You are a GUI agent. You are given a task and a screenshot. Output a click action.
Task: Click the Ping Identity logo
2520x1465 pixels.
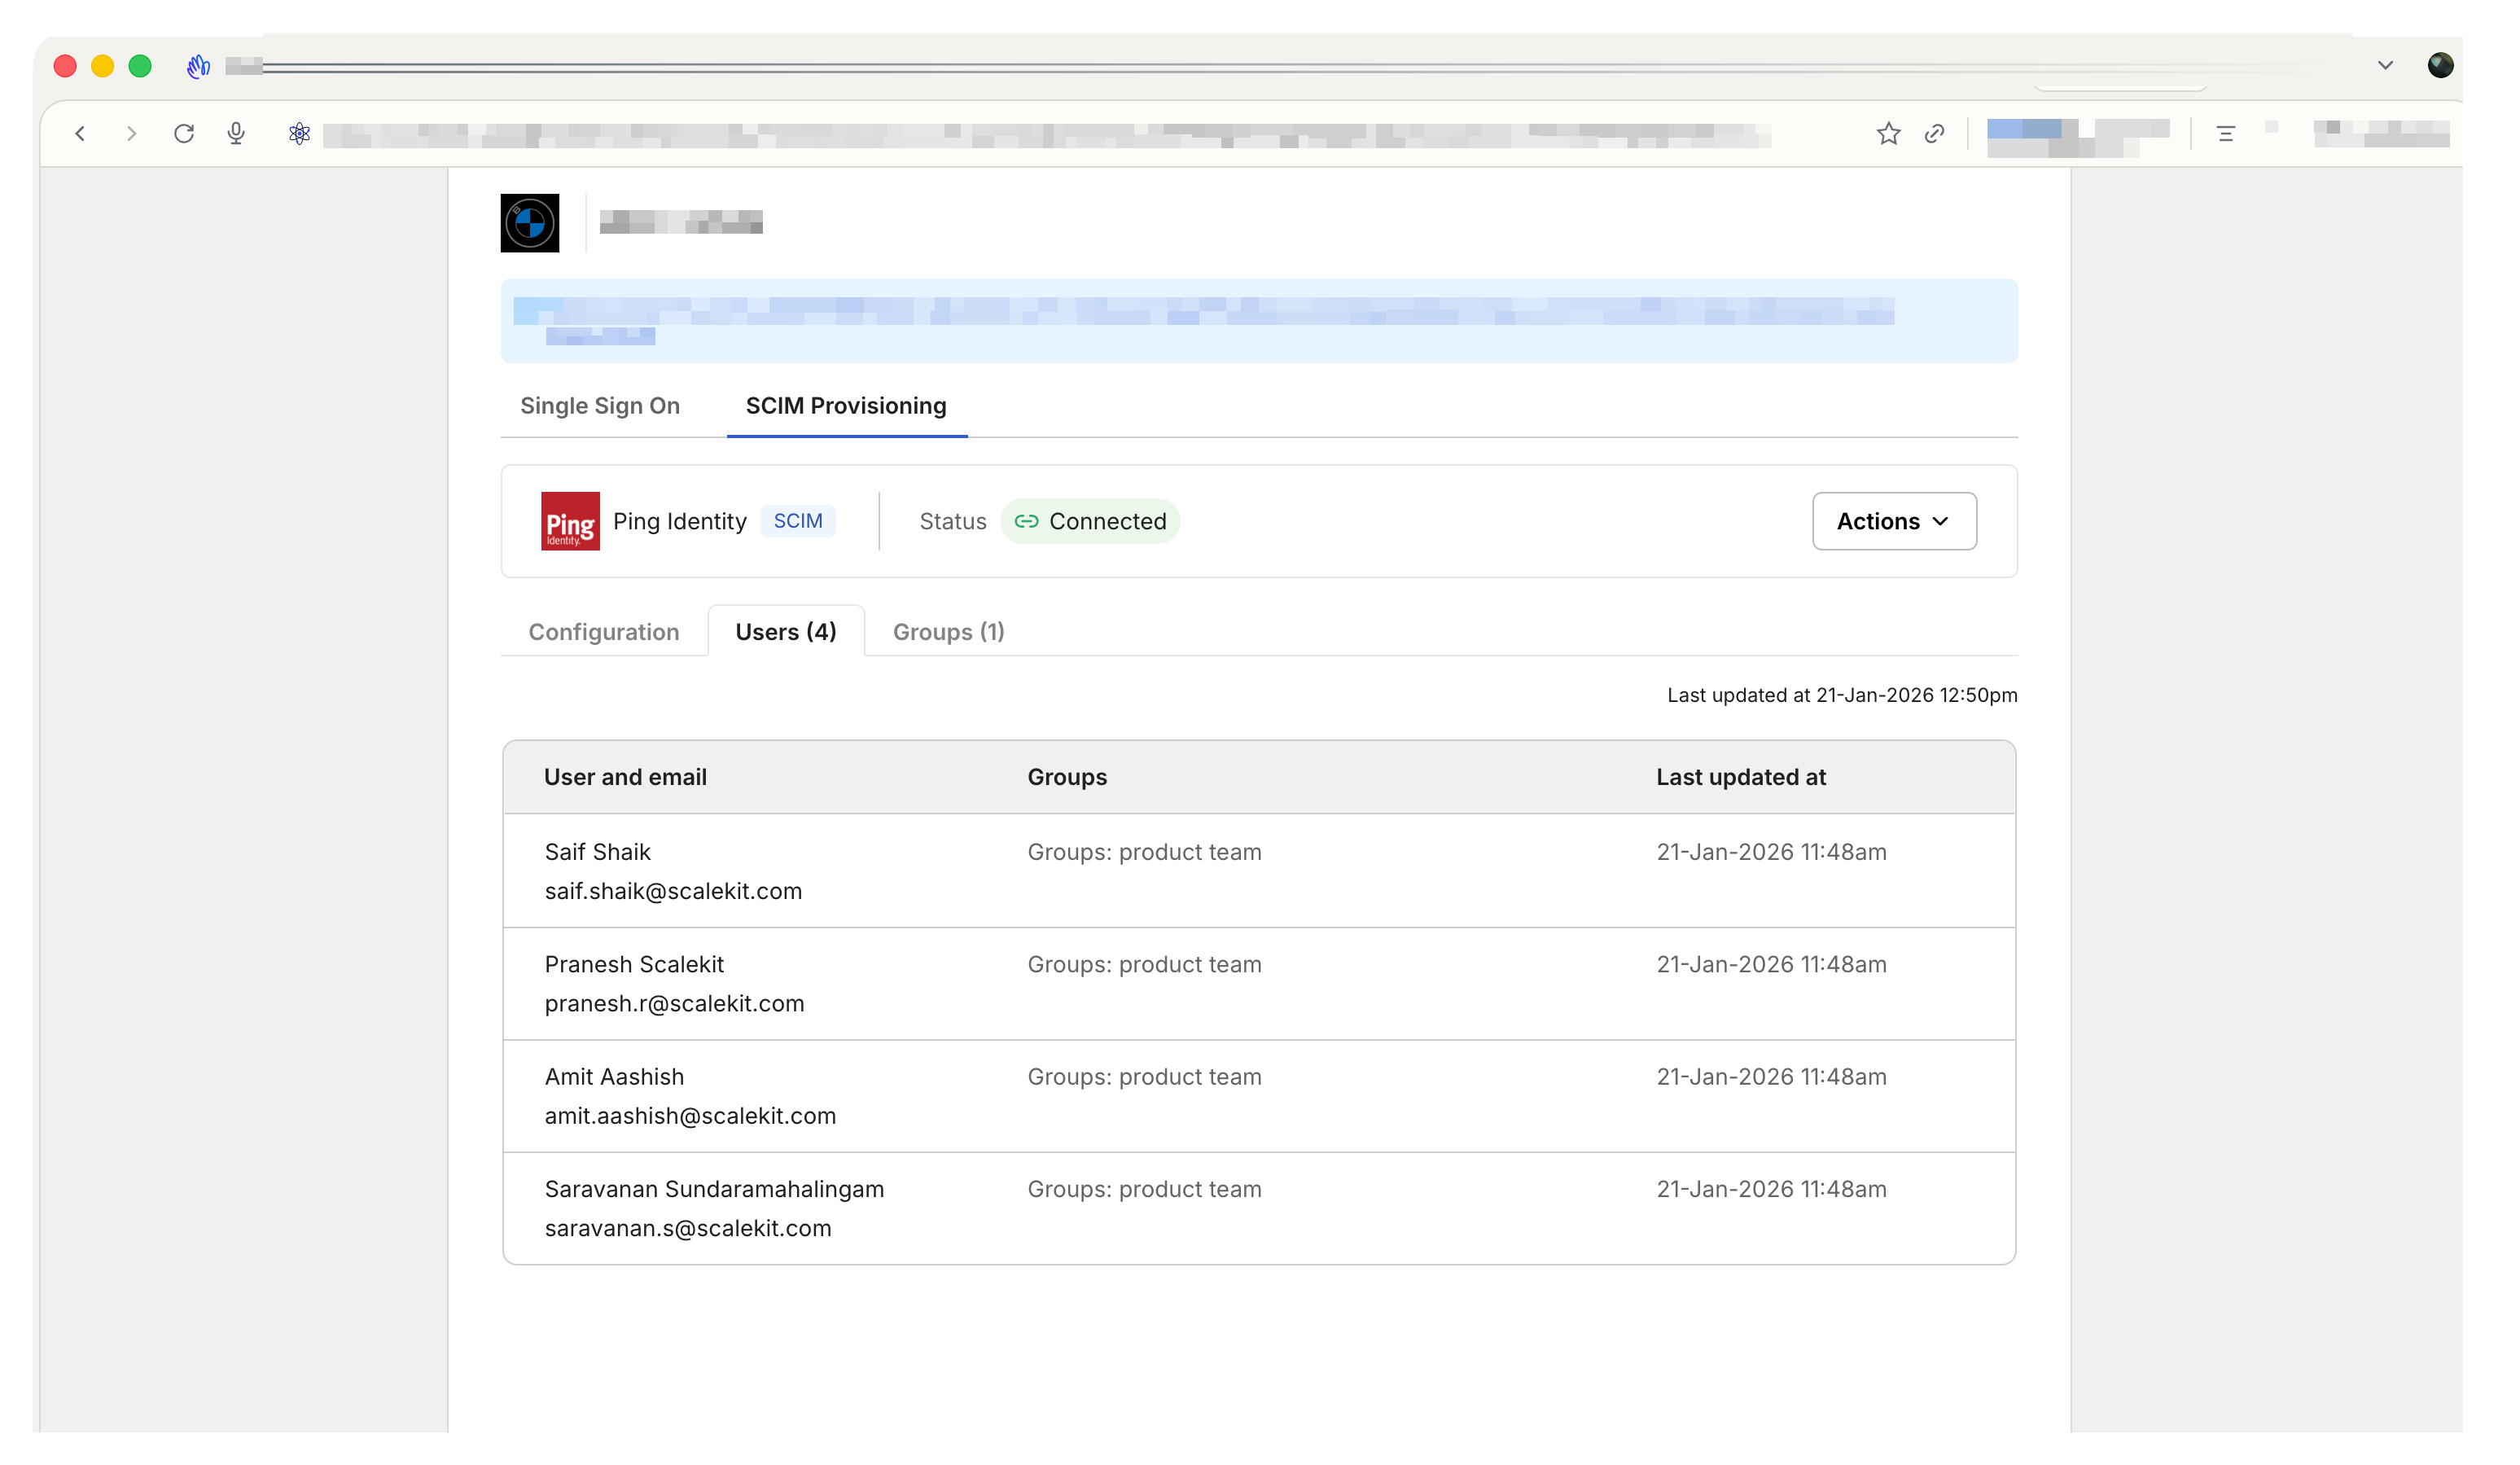pyautogui.click(x=570, y=521)
